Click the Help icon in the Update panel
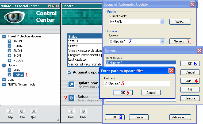The width and height of the screenshot is (203, 124). (71, 111)
